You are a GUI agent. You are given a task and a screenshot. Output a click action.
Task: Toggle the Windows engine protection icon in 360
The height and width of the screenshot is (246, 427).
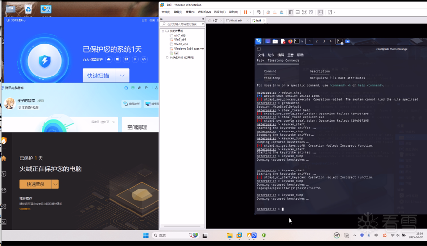[x=117, y=59]
